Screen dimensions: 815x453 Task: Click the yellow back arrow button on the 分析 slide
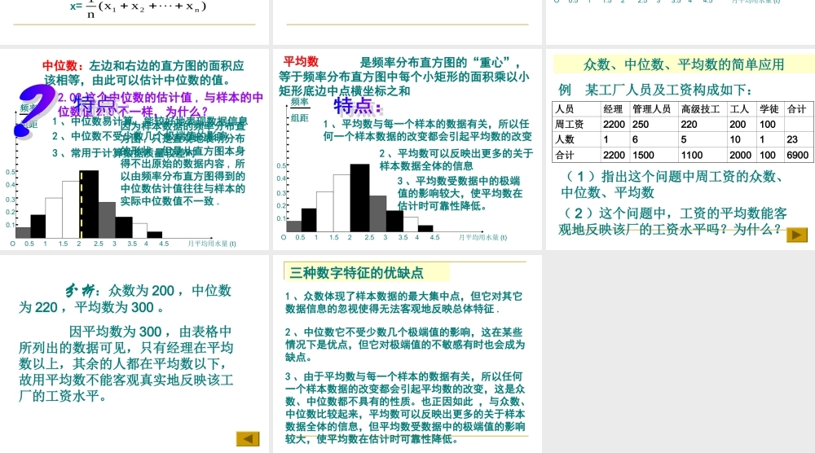pyautogui.click(x=248, y=439)
